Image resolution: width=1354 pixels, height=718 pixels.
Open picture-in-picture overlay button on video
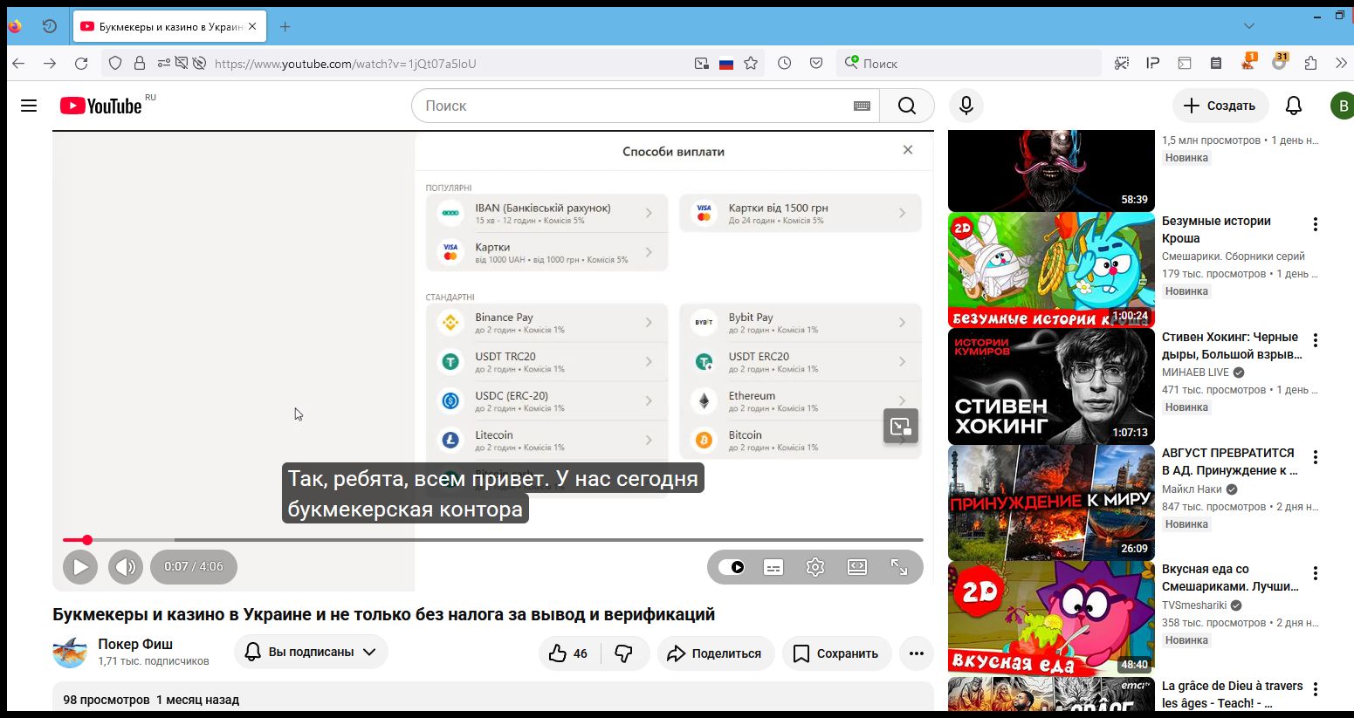pos(901,427)
